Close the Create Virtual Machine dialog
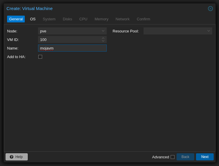 point(210,9)
